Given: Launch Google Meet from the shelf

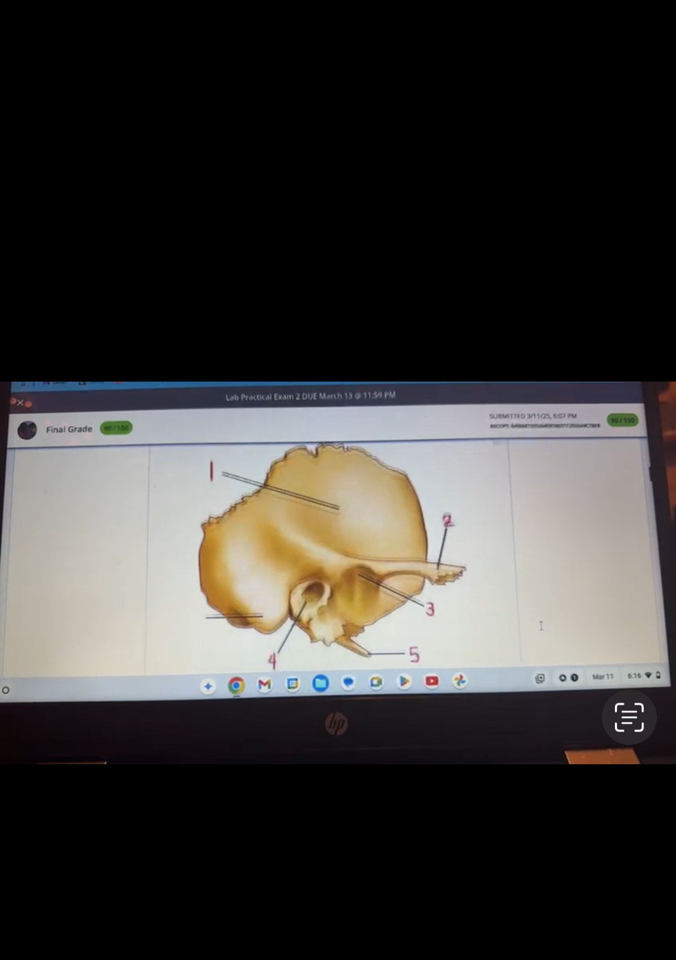Looking at the screenshot, I should (376, 682).
